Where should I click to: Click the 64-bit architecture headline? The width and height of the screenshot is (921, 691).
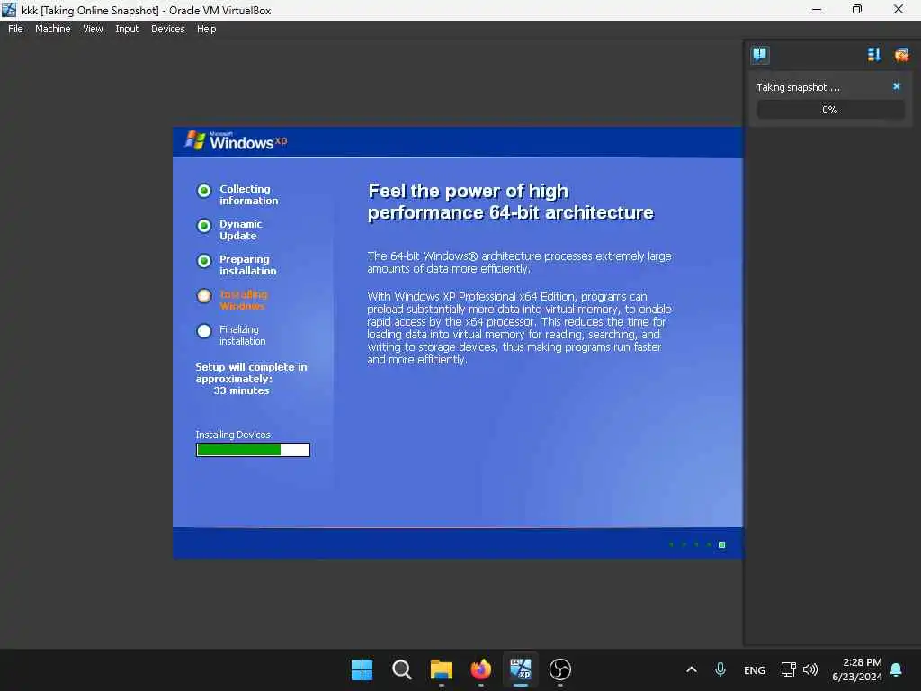pyautogui.click(x=511, y=202)
